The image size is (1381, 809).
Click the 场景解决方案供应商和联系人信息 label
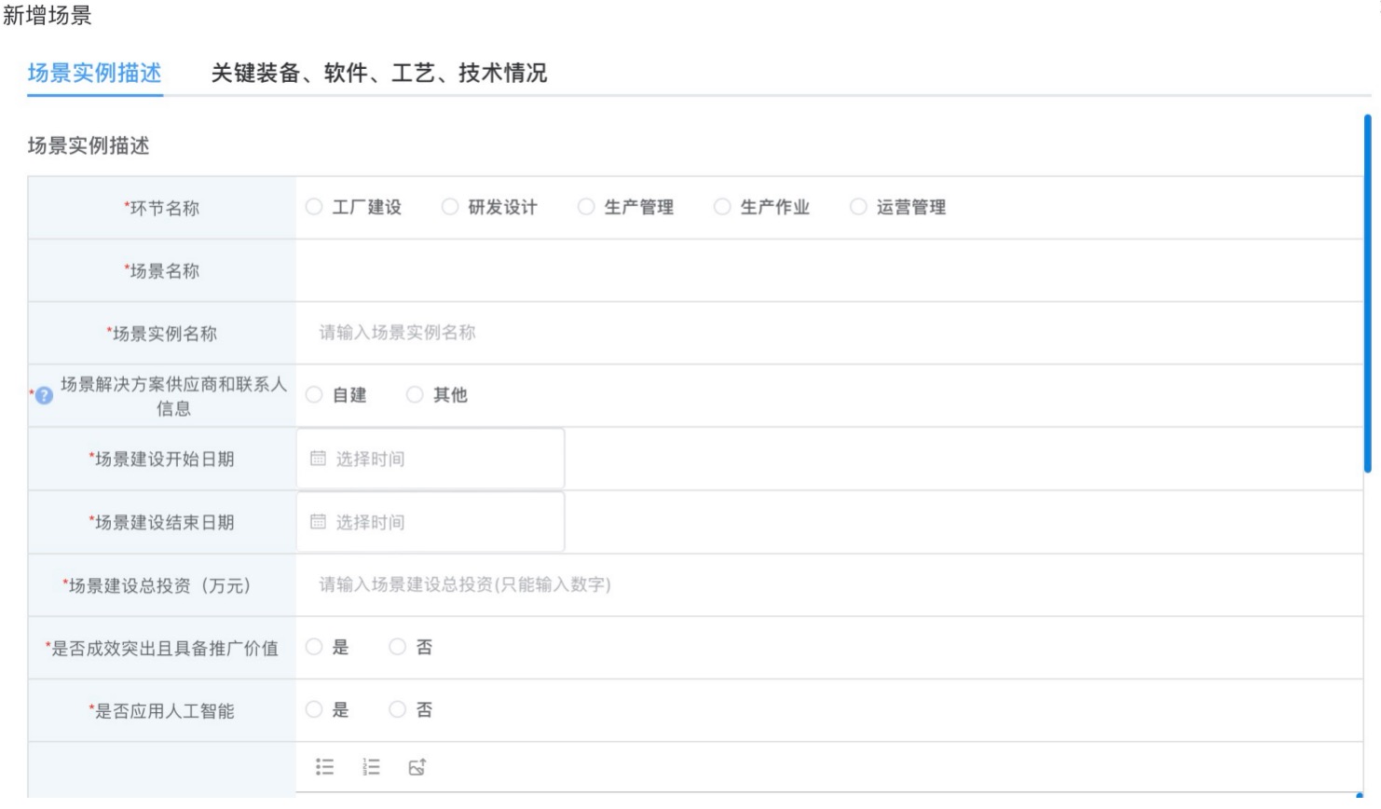click(174, 396)
